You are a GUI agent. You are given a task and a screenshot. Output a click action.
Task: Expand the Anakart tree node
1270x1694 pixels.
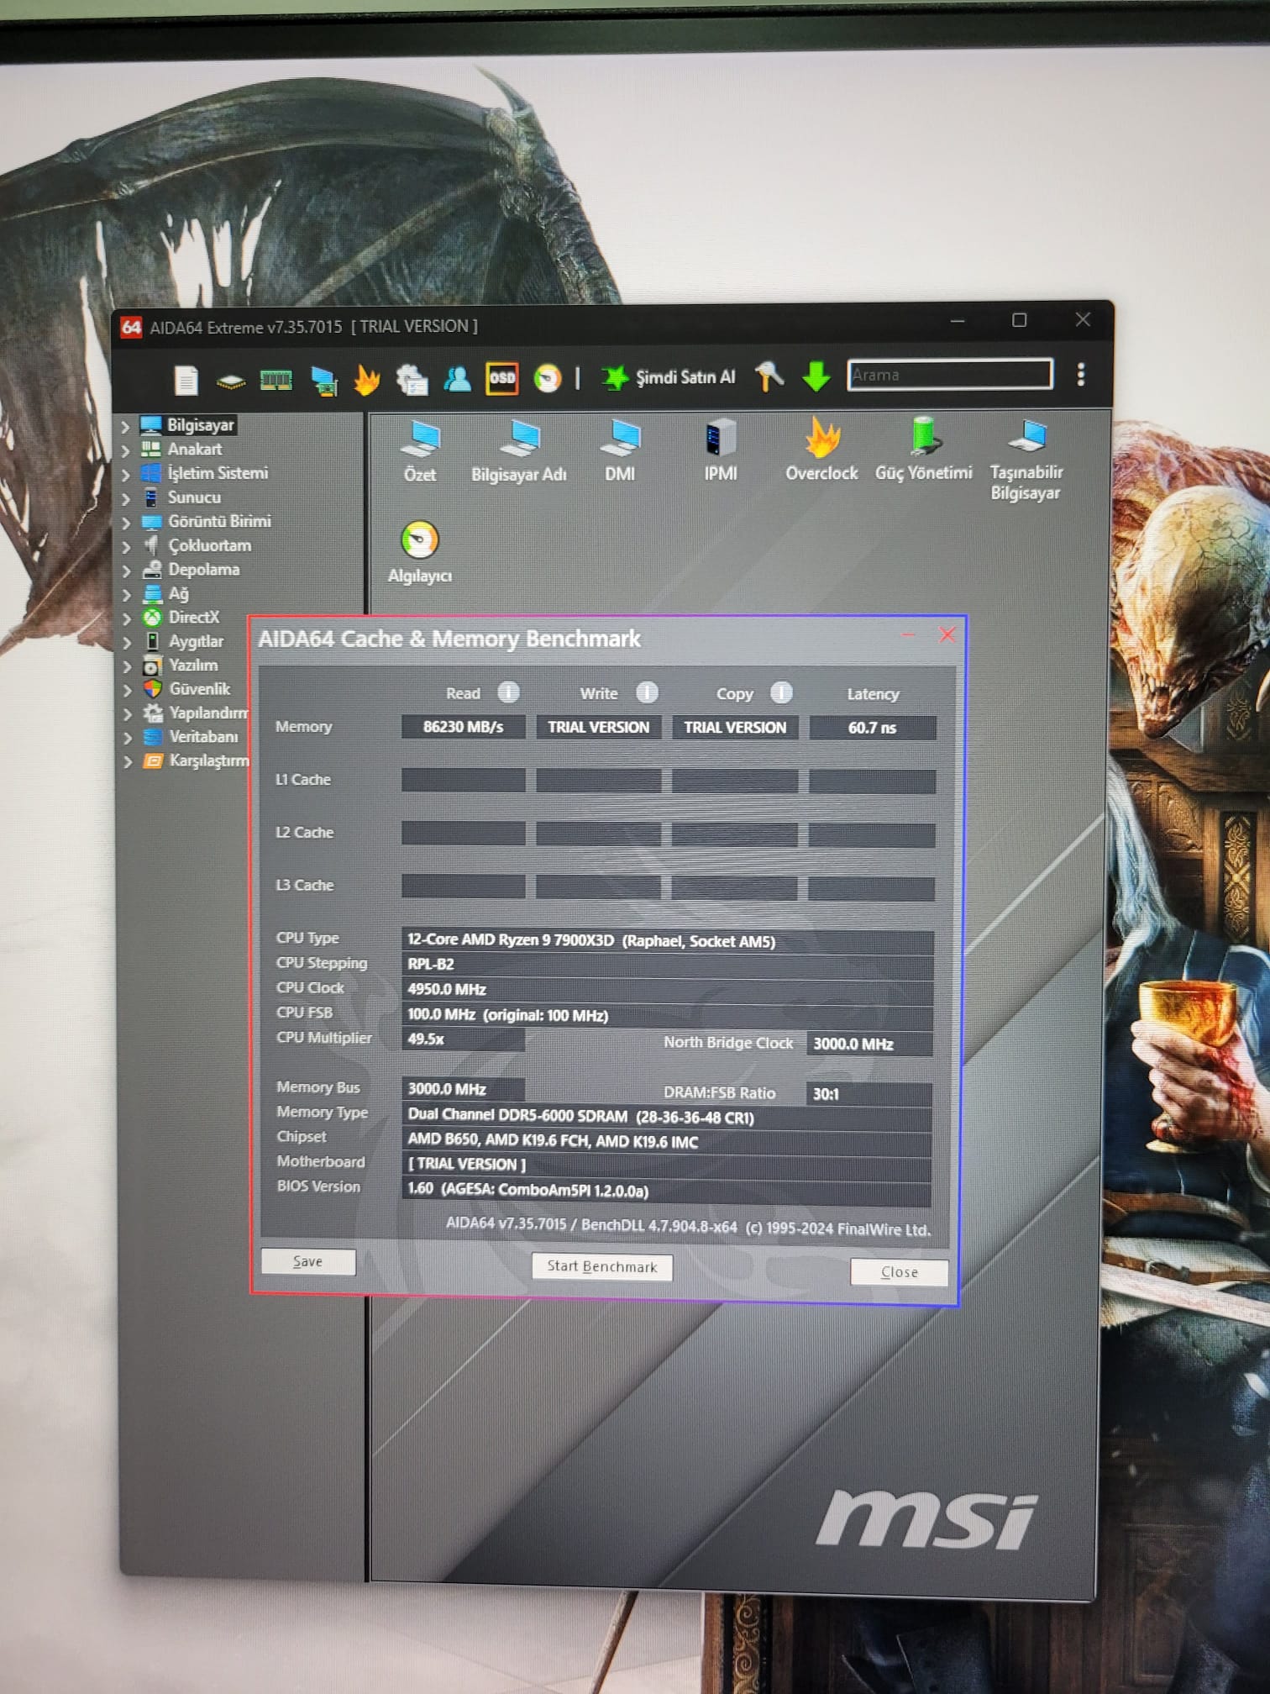click(125, 450)
